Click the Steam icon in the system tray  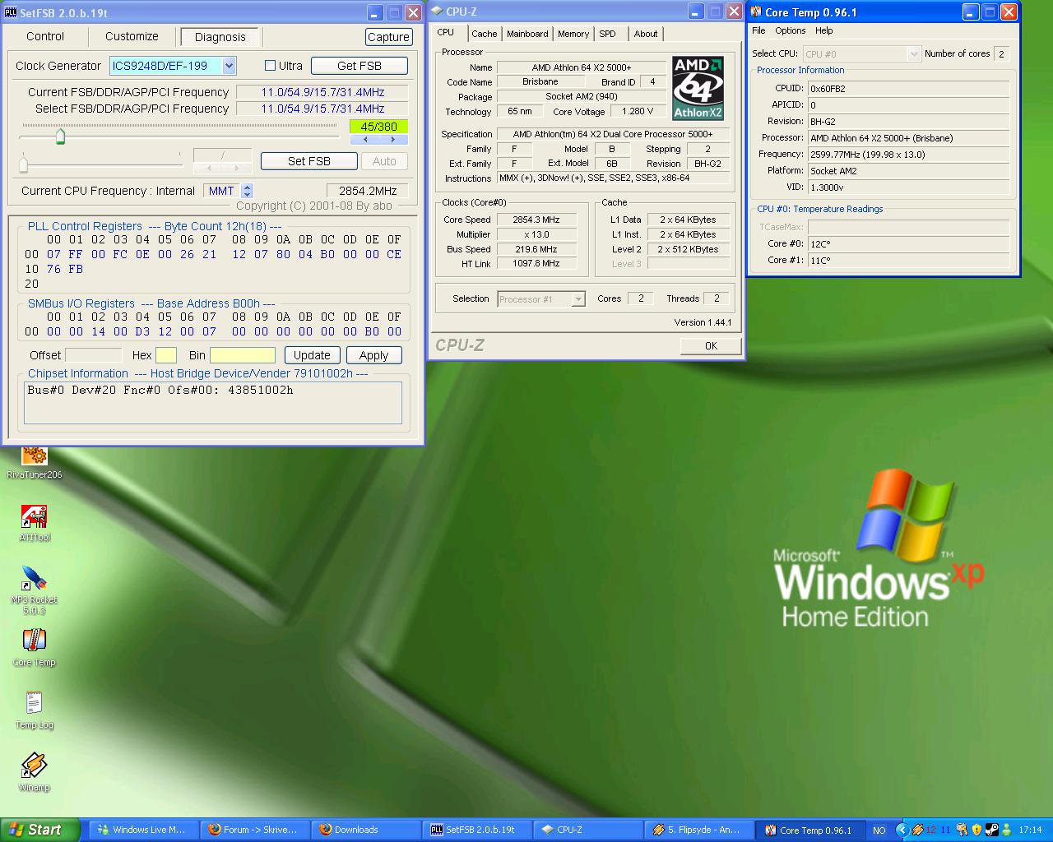pyautogui.click(x=992, y=830)
